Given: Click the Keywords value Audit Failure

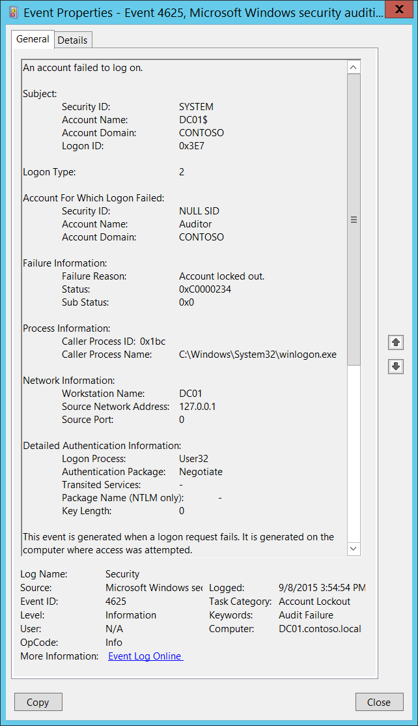Looking at the screenshot, I should tap(305, 615).
